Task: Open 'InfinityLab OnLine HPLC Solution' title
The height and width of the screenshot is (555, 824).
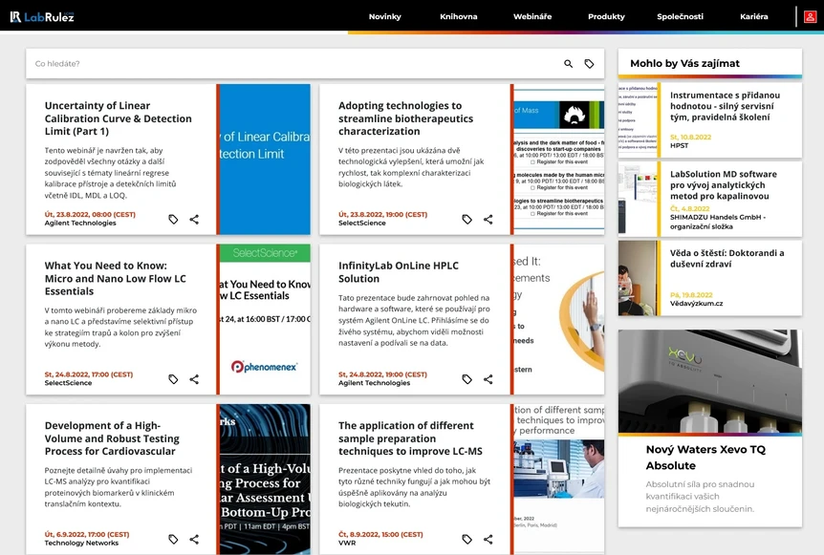Action: point(399,272)
